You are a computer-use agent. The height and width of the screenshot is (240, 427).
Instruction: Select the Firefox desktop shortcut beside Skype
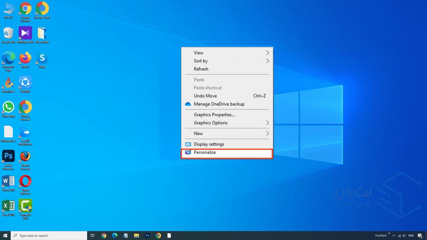click(x=25, y=60)
